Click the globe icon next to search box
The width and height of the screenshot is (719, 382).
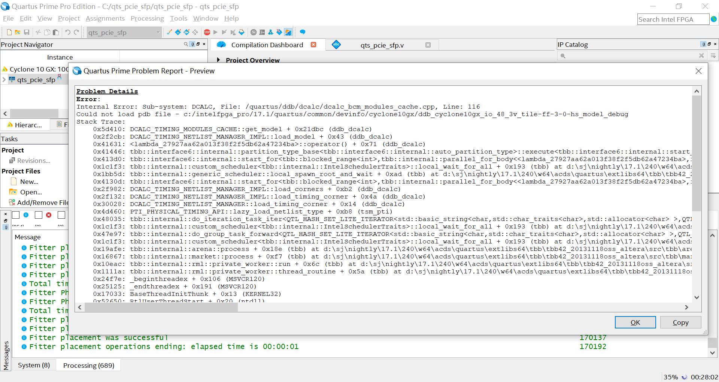pos(714,19)
